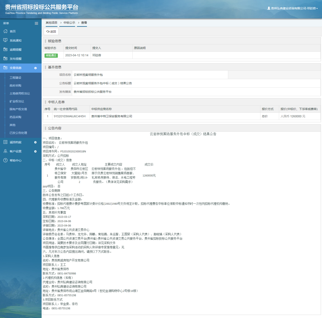Select 矿业权出让 submenu item
322x318 pixels.
[x=17, y=101]
